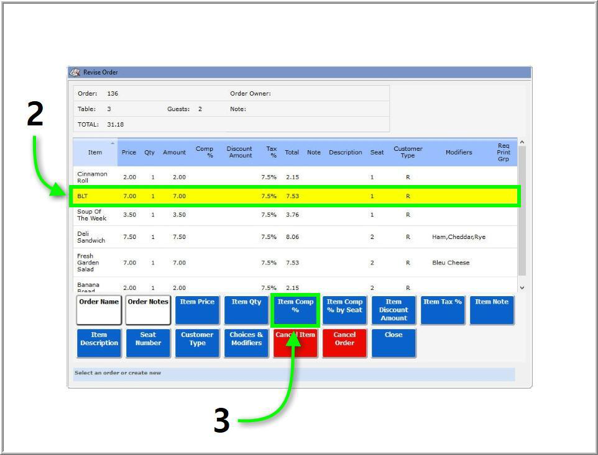Sort by the Item column header
The width and height of the screenshot is (598, 455).
point(95,153)
